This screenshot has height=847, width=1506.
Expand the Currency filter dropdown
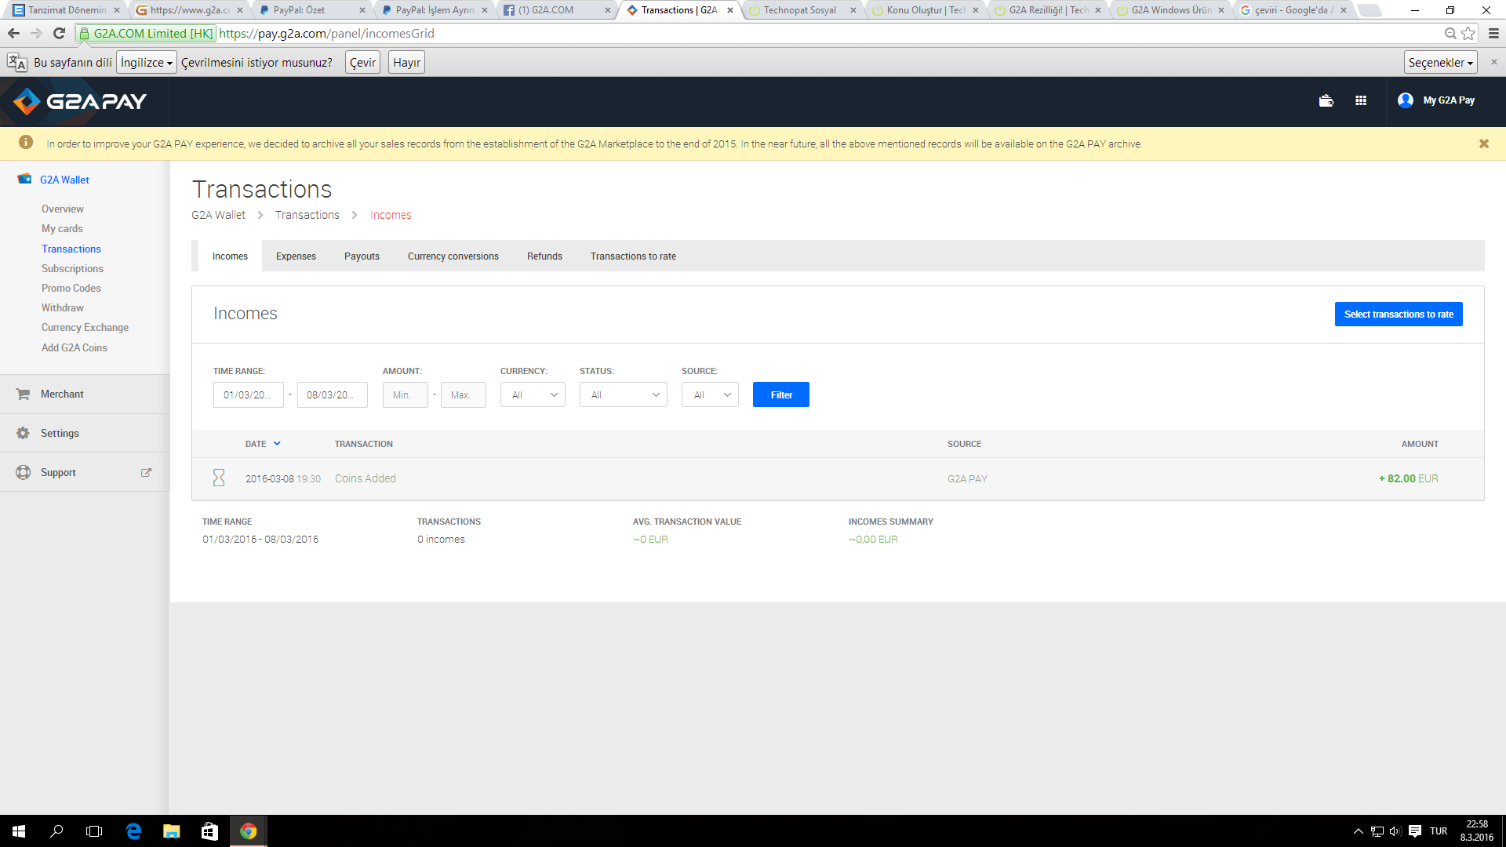click(533, 394)
